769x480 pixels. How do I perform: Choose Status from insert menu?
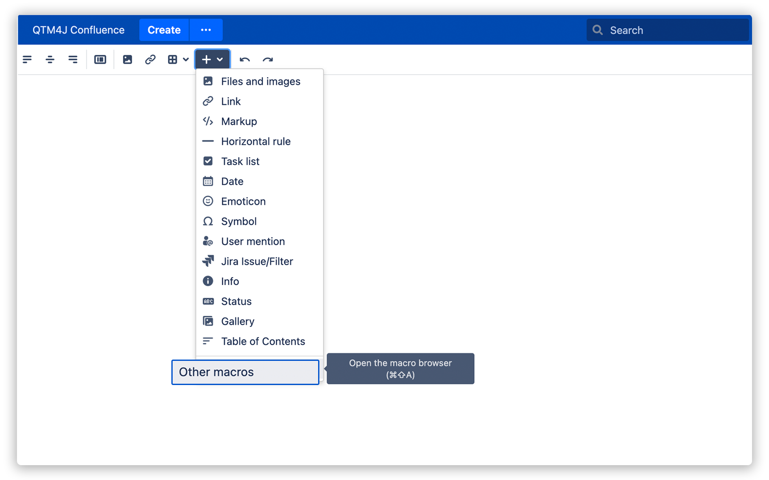coord(260,301)
